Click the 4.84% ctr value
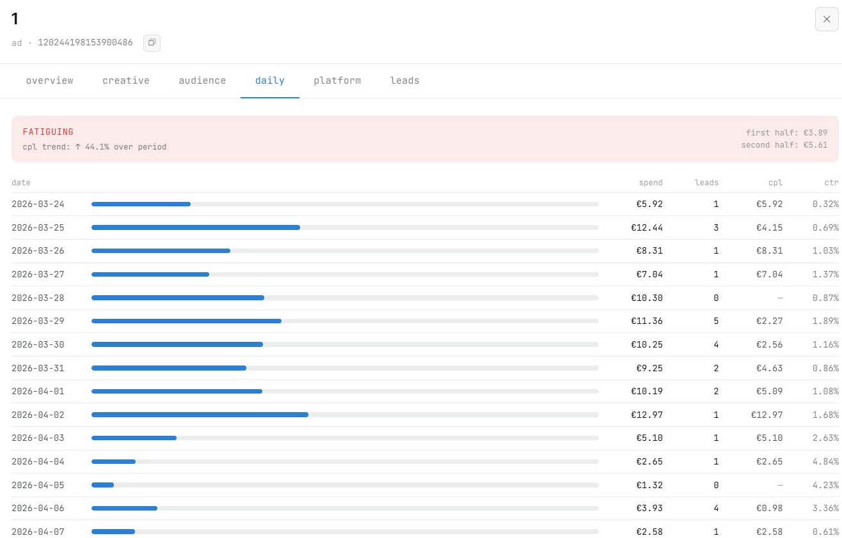 (825, 461)
